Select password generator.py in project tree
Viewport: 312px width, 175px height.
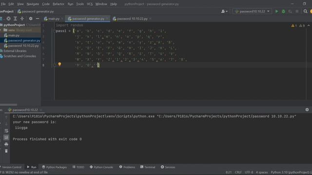click(24, 40)
